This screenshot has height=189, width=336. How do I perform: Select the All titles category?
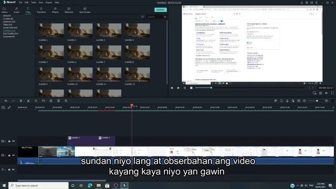7,16
